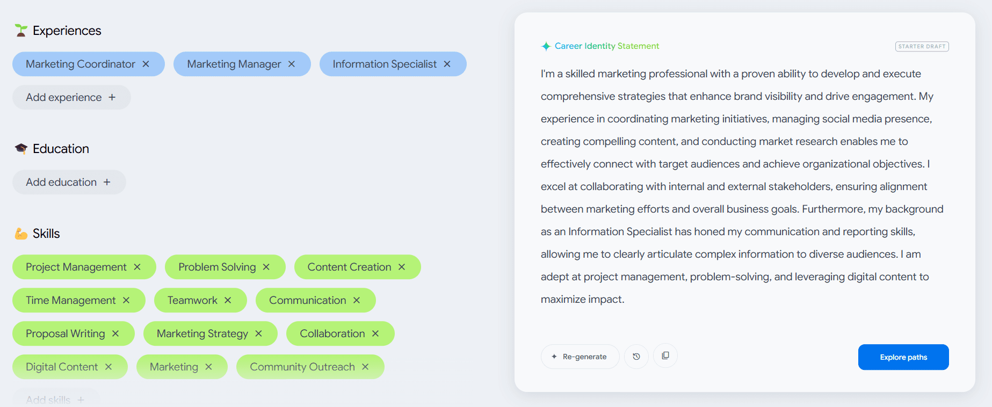Remove the Marketing Manager experience tag
992x407 pixels.
[292, 64]
